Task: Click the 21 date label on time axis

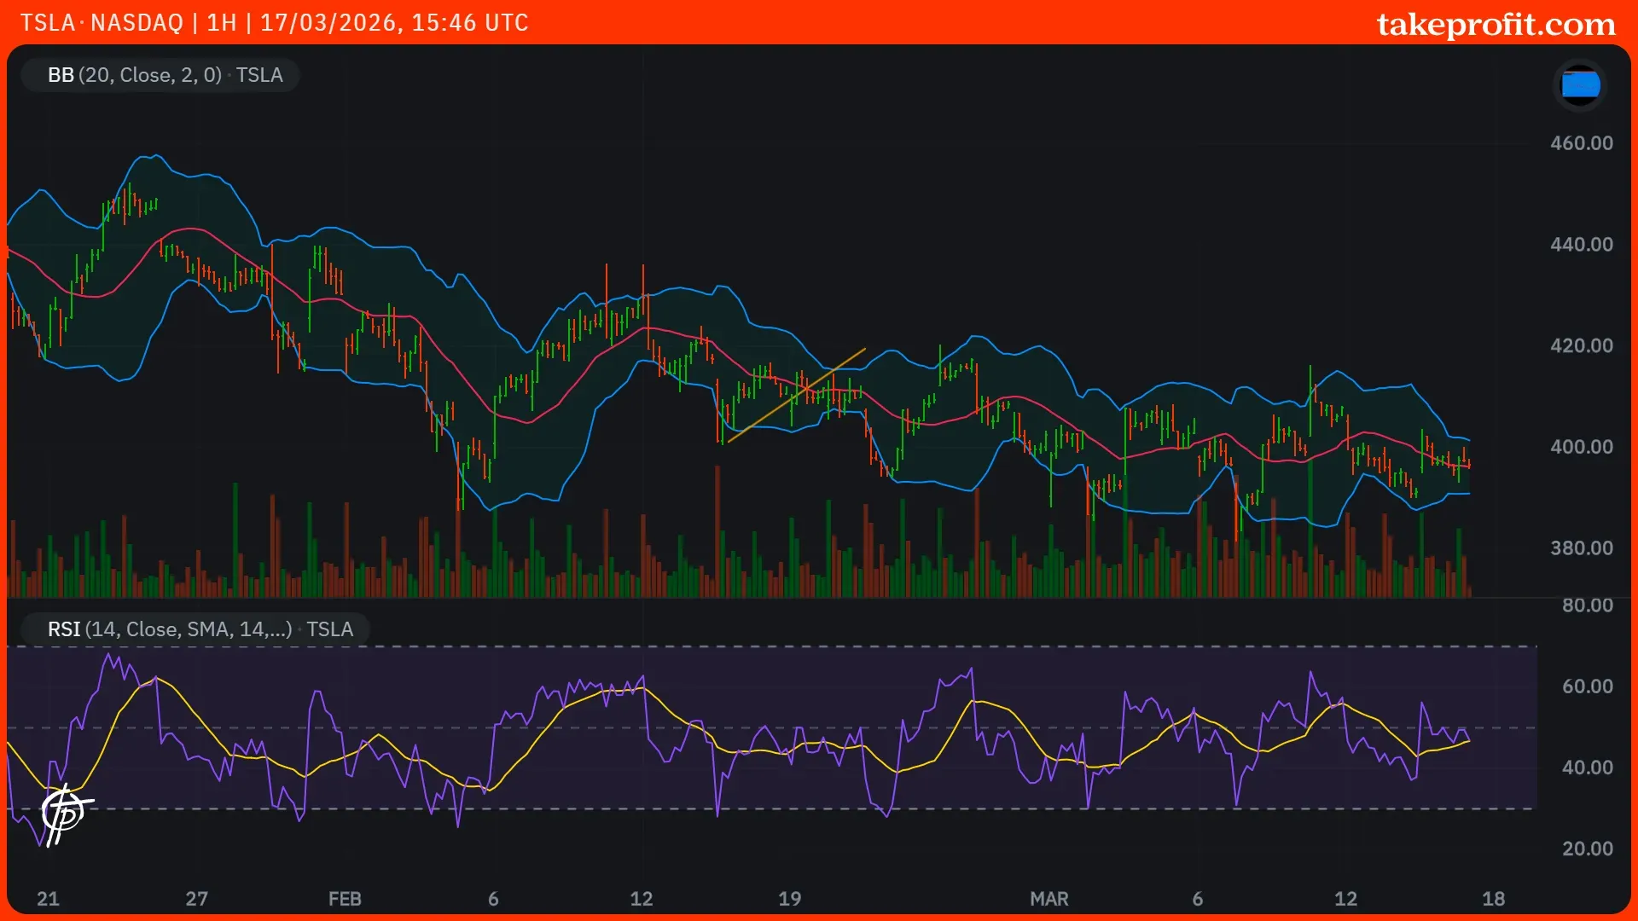Action: 48,899
